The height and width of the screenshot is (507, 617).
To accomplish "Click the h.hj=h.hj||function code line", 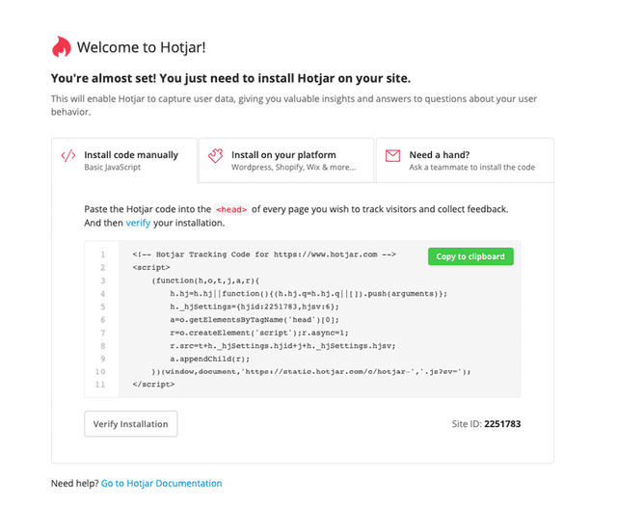I will tap(308, 293).
